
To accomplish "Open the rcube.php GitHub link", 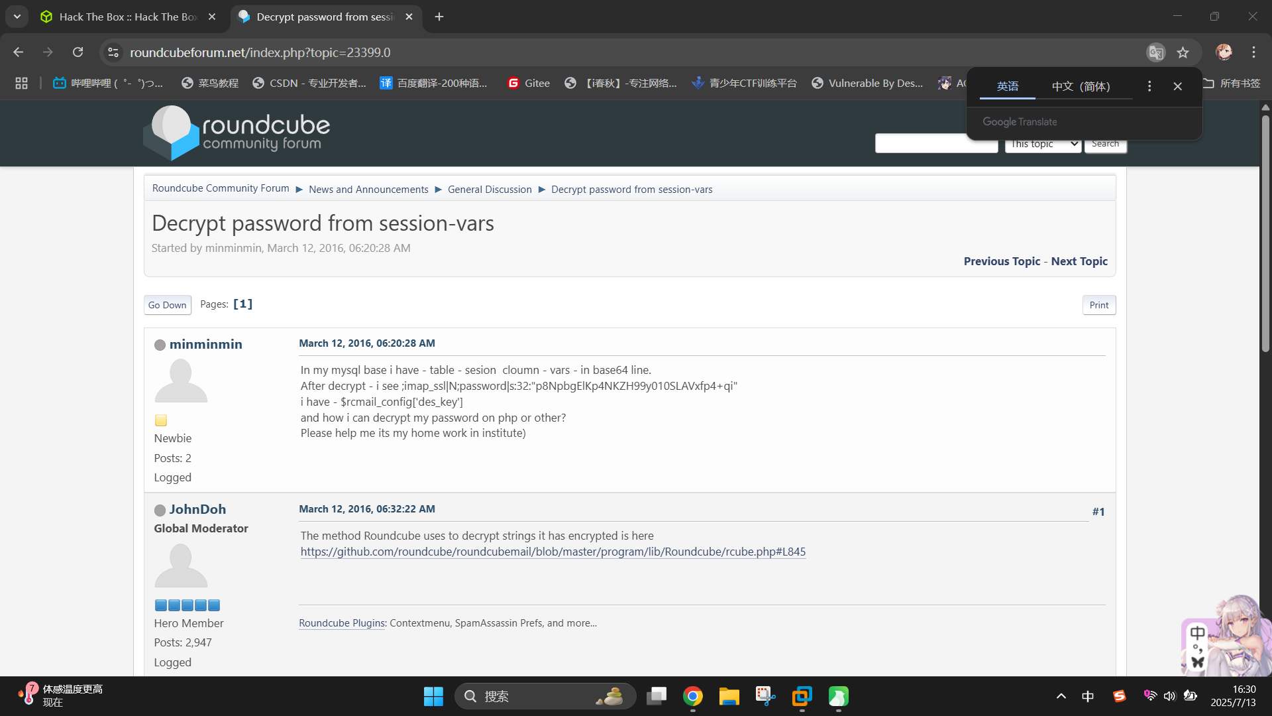I will 553,552.
